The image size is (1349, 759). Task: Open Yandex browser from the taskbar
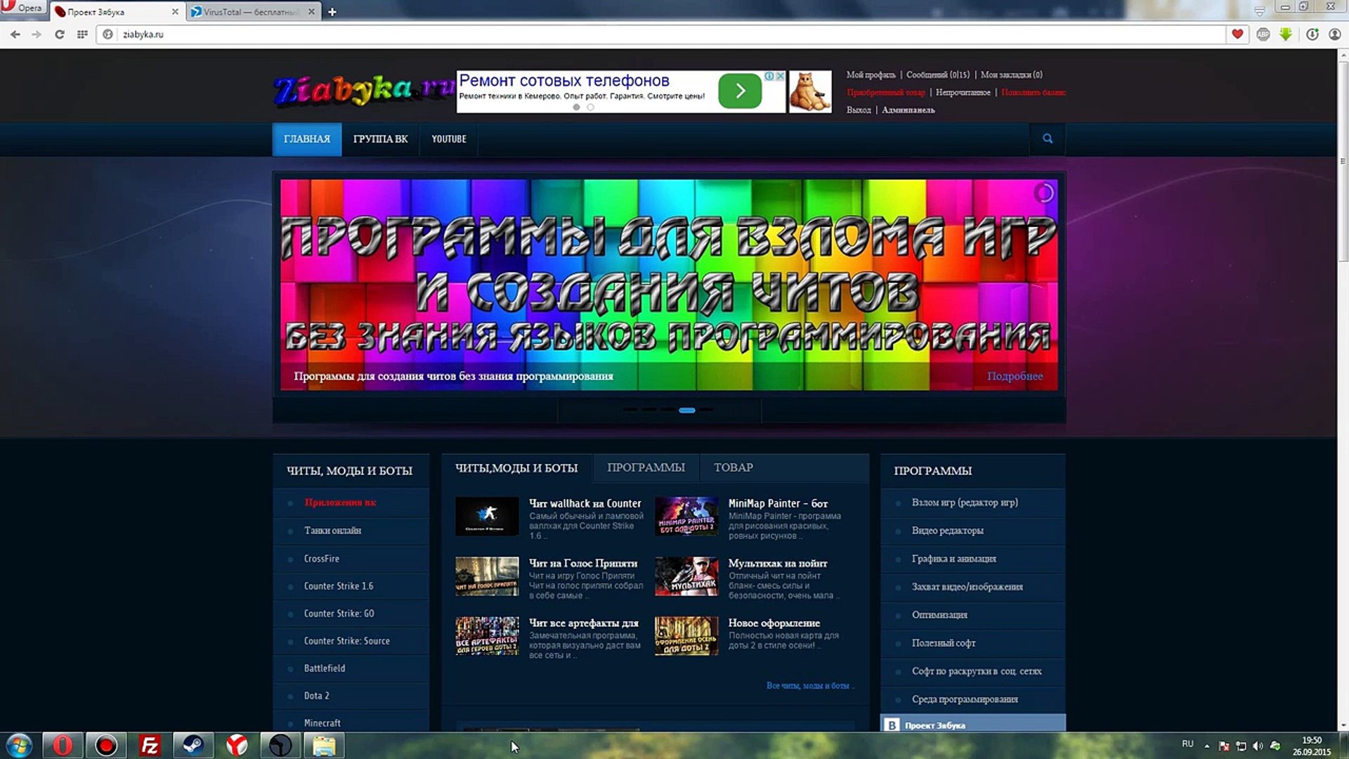click(237, 745)
